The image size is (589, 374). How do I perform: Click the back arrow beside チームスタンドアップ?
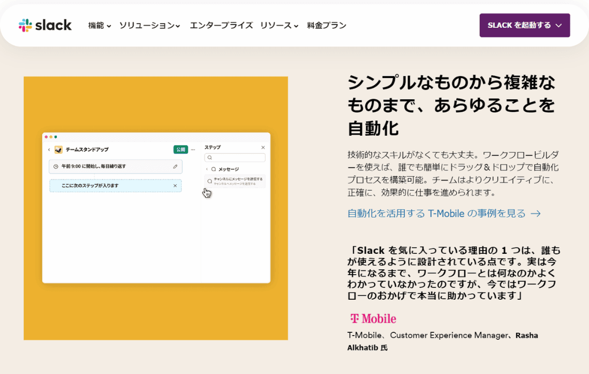(49, 150)
